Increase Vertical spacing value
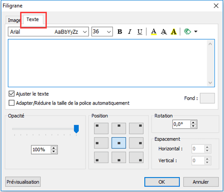 (x=207, y=159)
